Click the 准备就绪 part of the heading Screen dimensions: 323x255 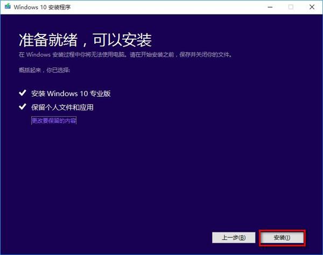click(x=48, y=40)
